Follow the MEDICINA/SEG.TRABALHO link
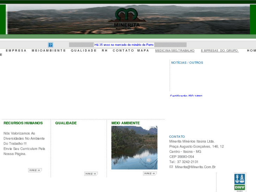 175,50
